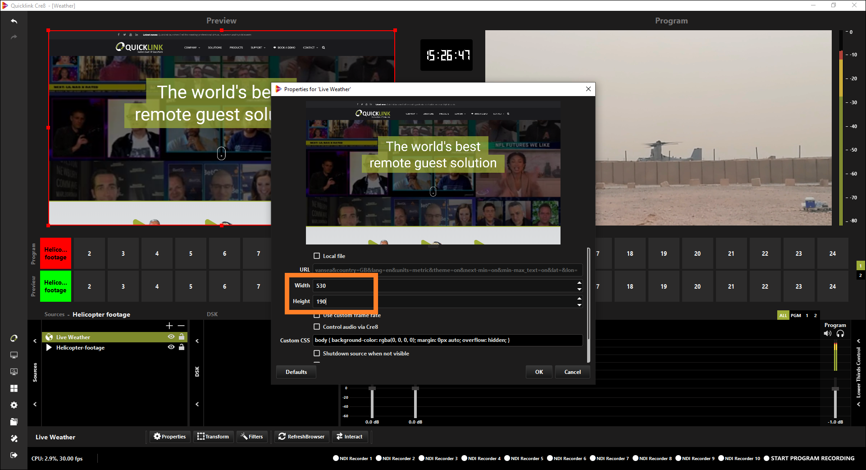Open settings gear in left sidebar

[x=14, y=405]
